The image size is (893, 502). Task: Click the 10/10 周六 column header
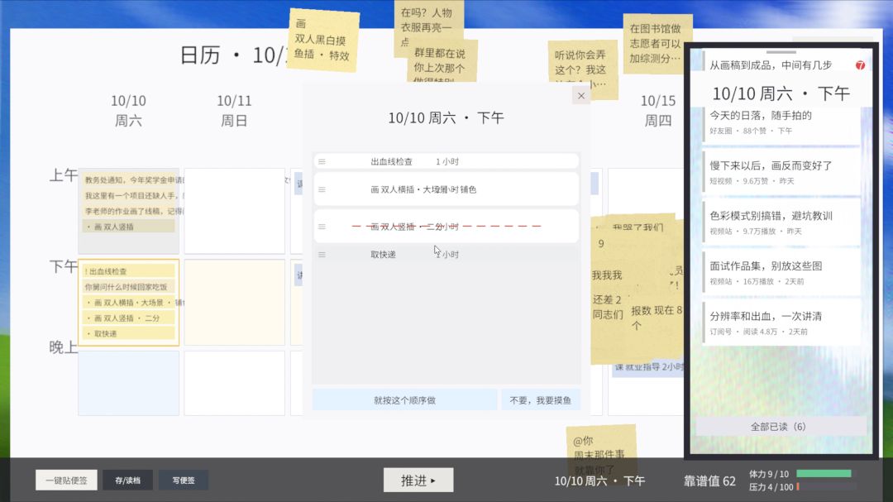point(129,111)
